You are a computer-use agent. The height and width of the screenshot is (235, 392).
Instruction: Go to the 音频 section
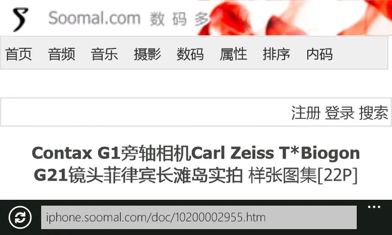(62, 54)
